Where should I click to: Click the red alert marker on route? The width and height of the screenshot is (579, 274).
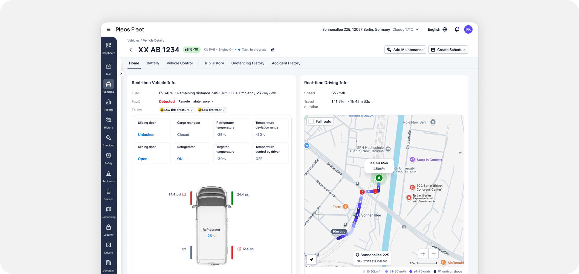[x=362, y=192]
